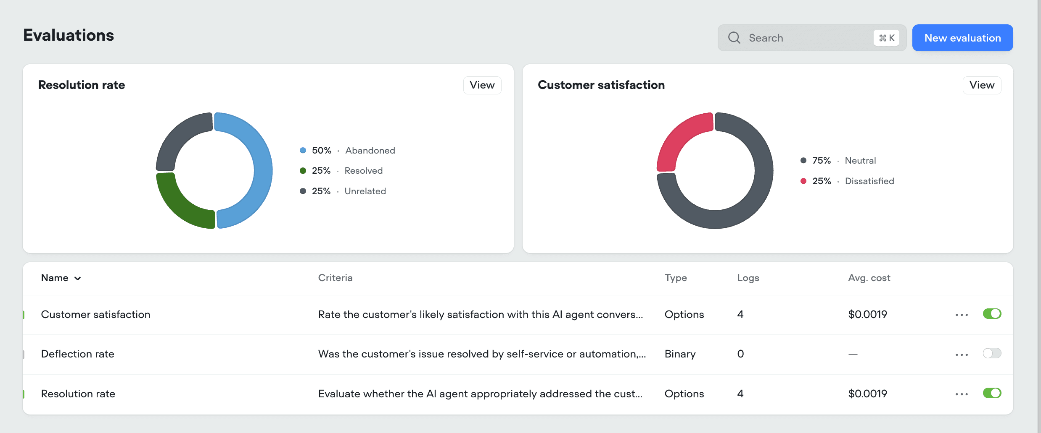1041x433 pixels.
Task: Click the Name column header label
Action: coord(55,278)
